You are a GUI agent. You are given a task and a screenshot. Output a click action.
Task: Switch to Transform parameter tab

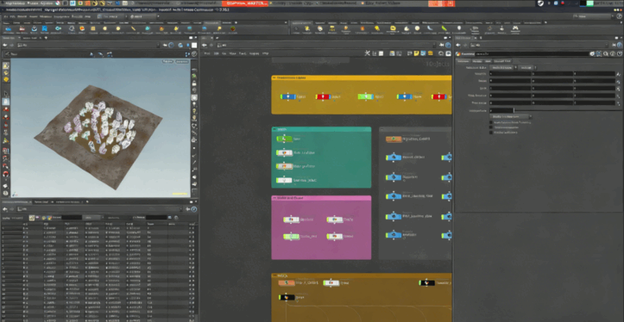pos(463,61)
